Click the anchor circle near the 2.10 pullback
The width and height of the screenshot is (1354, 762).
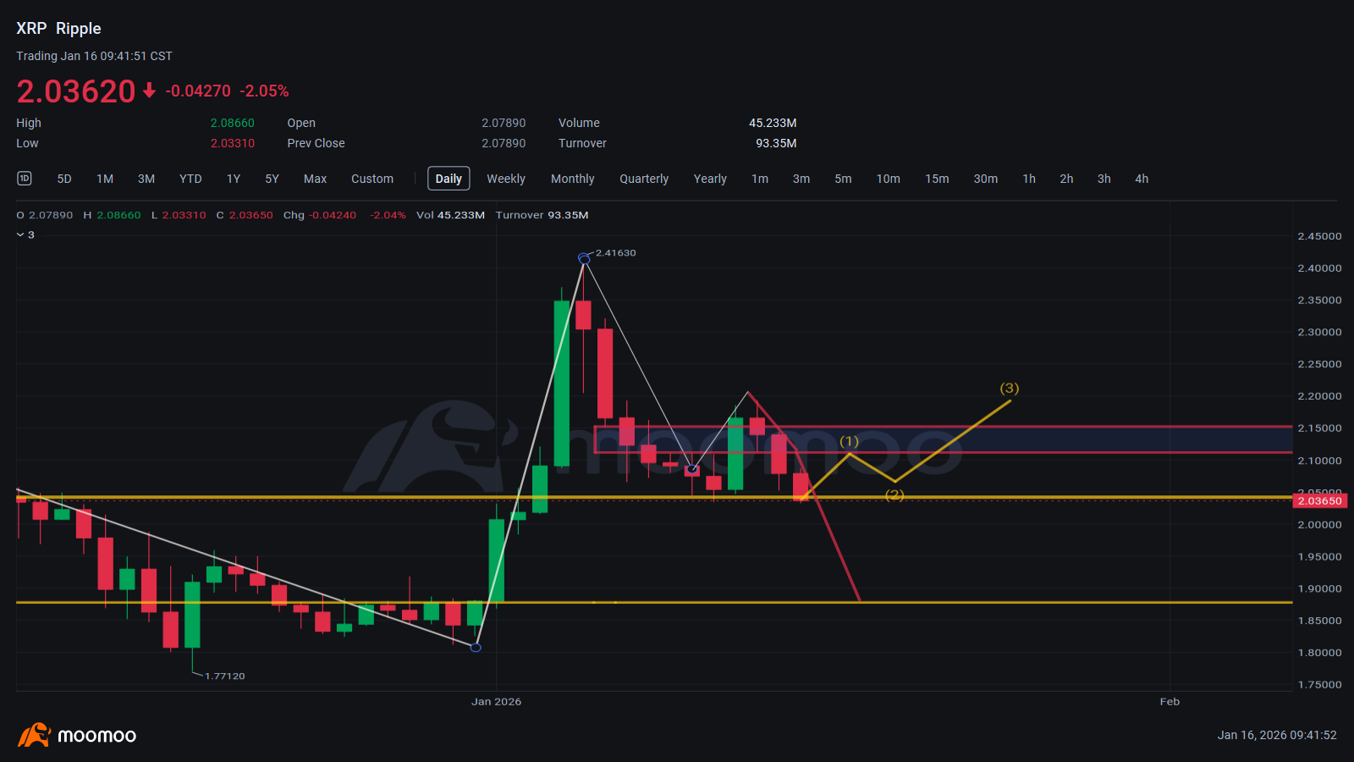pos(692,469)
